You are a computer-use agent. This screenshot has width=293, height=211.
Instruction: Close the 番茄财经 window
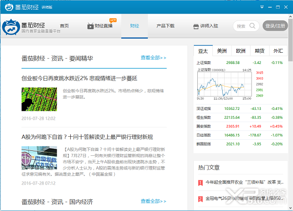(286, 7)
